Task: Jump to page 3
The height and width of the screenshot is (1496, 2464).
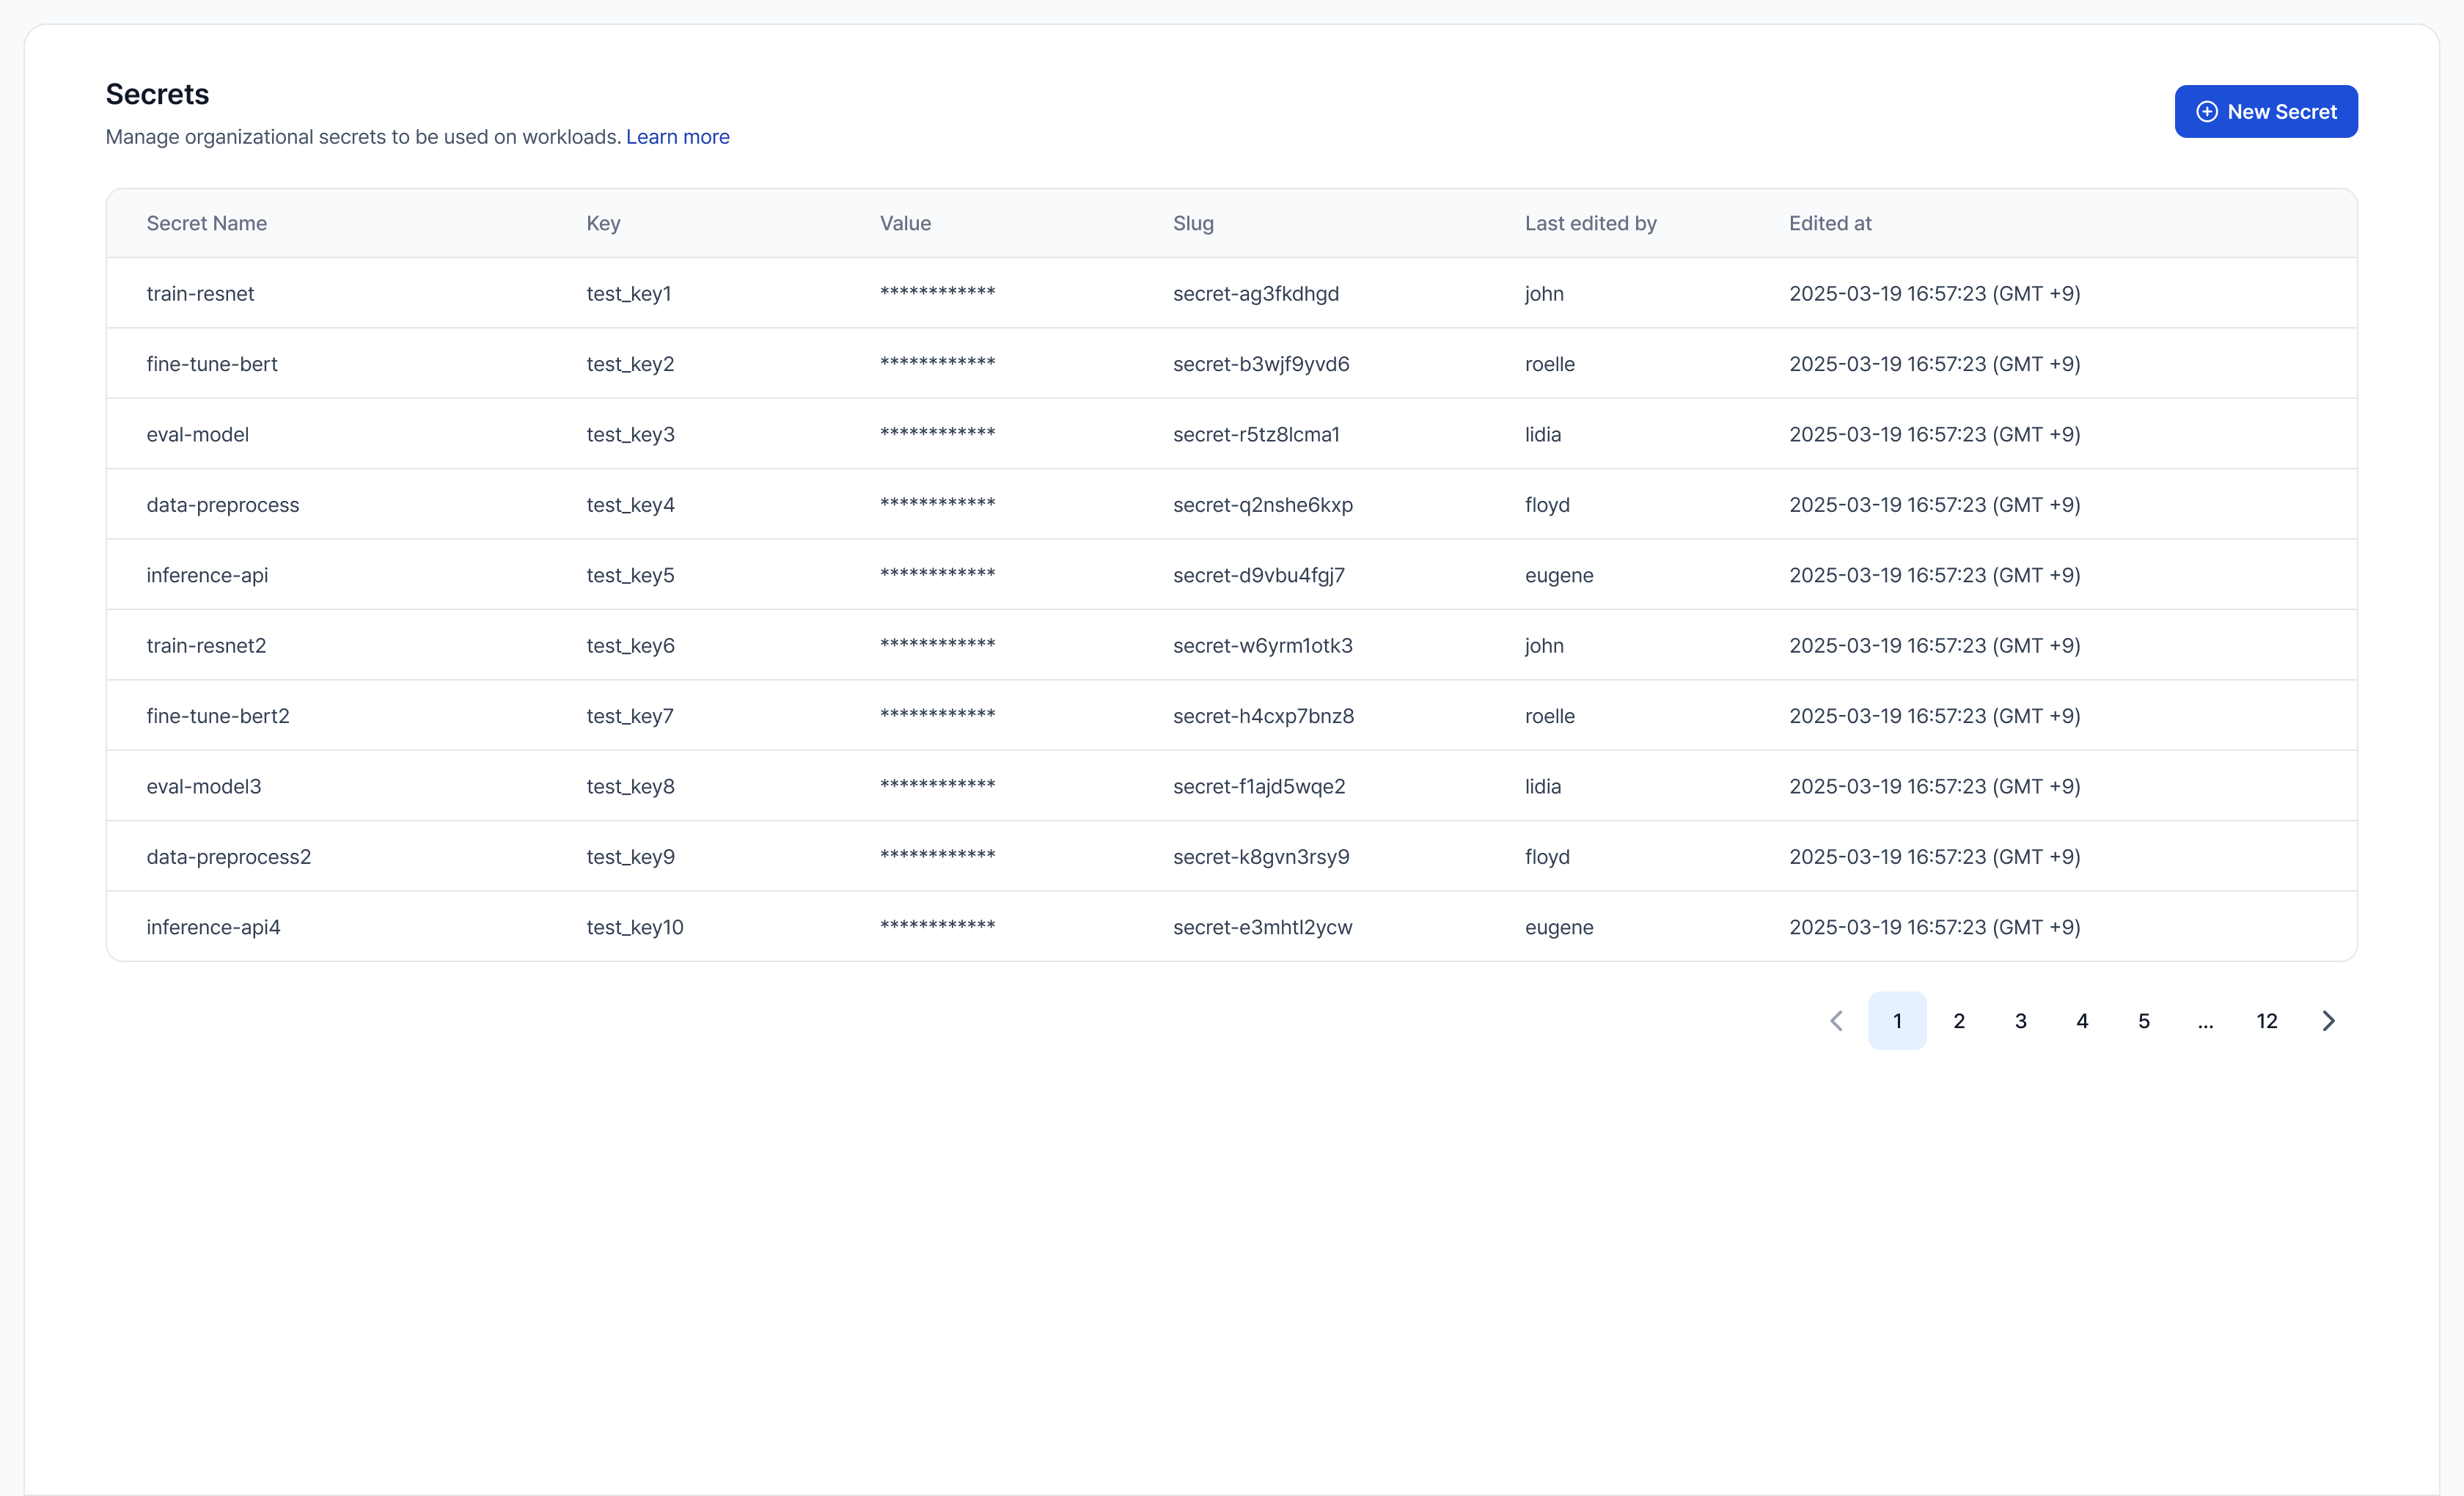Action: click(2020, 1020)
